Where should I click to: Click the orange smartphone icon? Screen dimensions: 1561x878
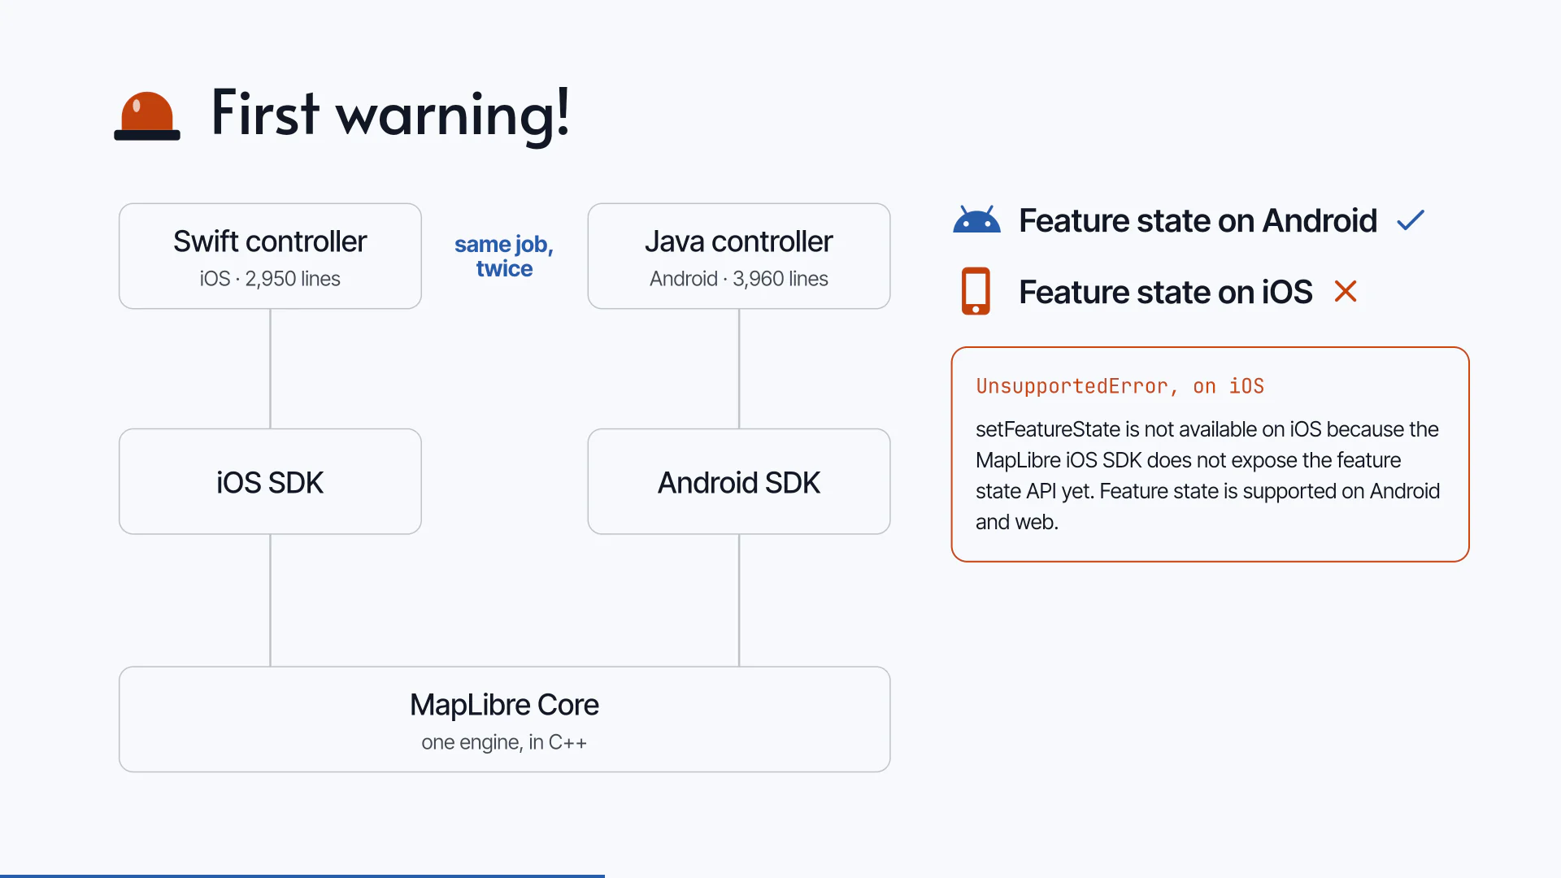tap(976, 291)
